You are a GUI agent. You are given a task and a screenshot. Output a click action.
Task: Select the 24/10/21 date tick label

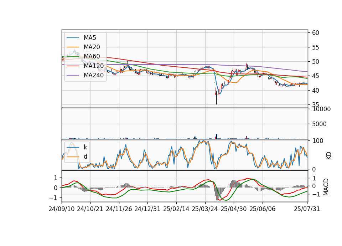coord(90,209)
